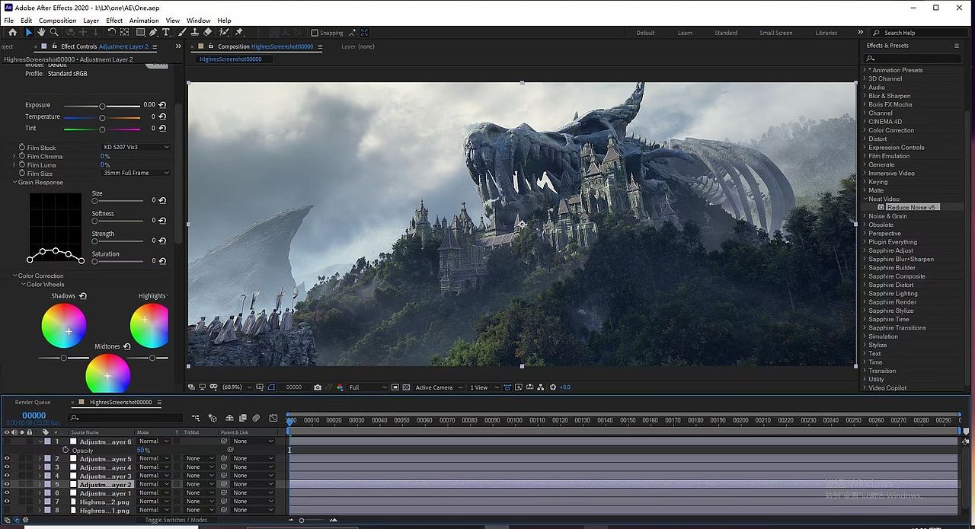Switch to the Standard workspace
Viewport: 975px width, 529px height.
tap(726, 33)
